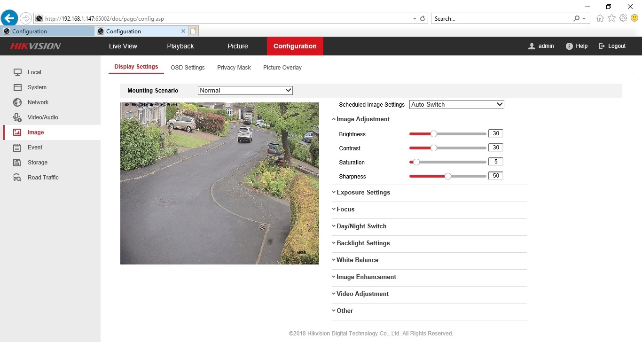Click the browser back arrow button
Screen dimensions: 642x342
click(x=9, y=18)
